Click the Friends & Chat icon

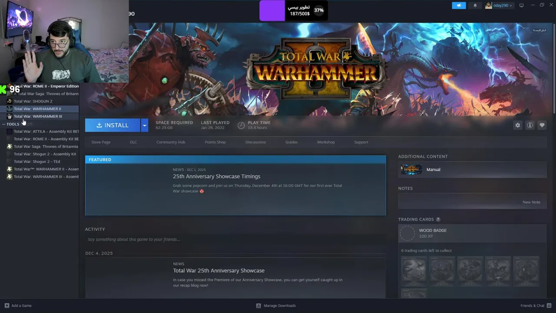[549, 306]
